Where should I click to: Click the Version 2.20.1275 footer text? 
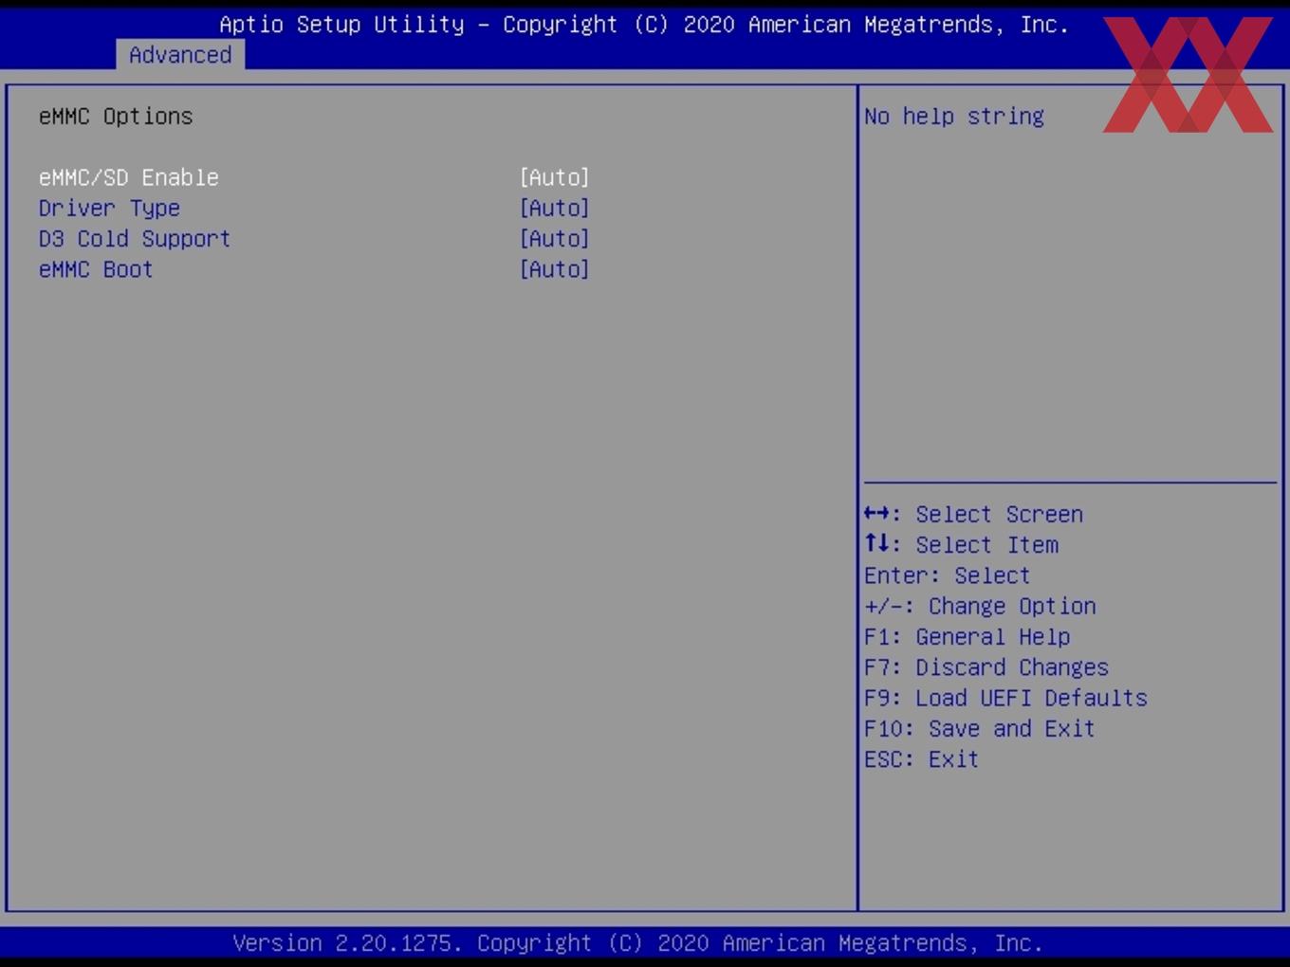[x=637, y=943]
